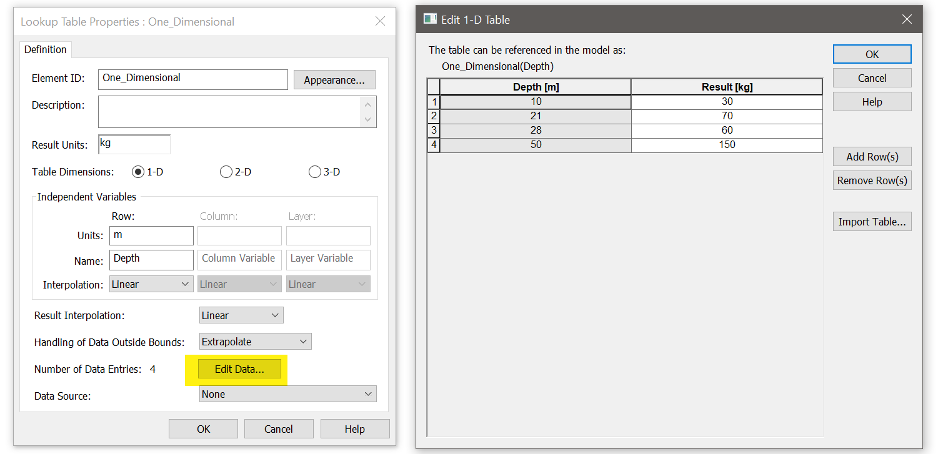938x454 pixels.
Task: Click the Result cell with value 70
Action: click(727, 116)
